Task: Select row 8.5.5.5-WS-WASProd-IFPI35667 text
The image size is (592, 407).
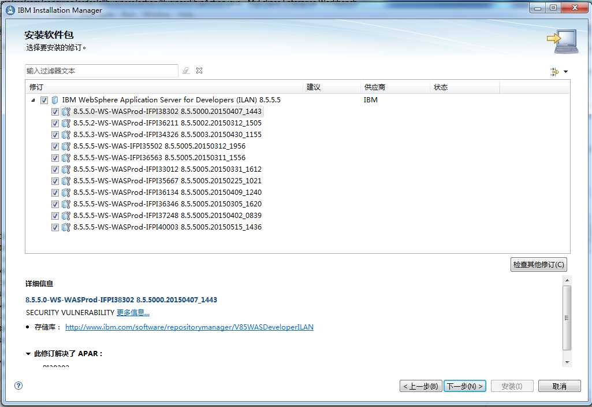Action: pos(167,181)
